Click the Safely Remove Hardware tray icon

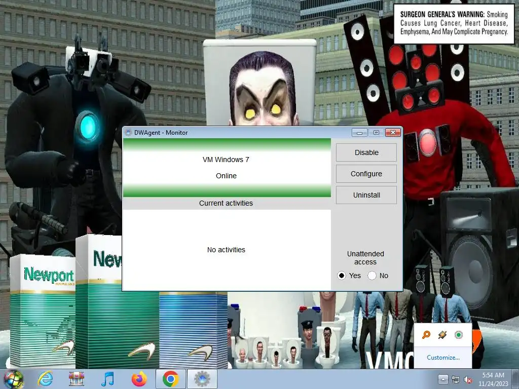tap(442, 335)
